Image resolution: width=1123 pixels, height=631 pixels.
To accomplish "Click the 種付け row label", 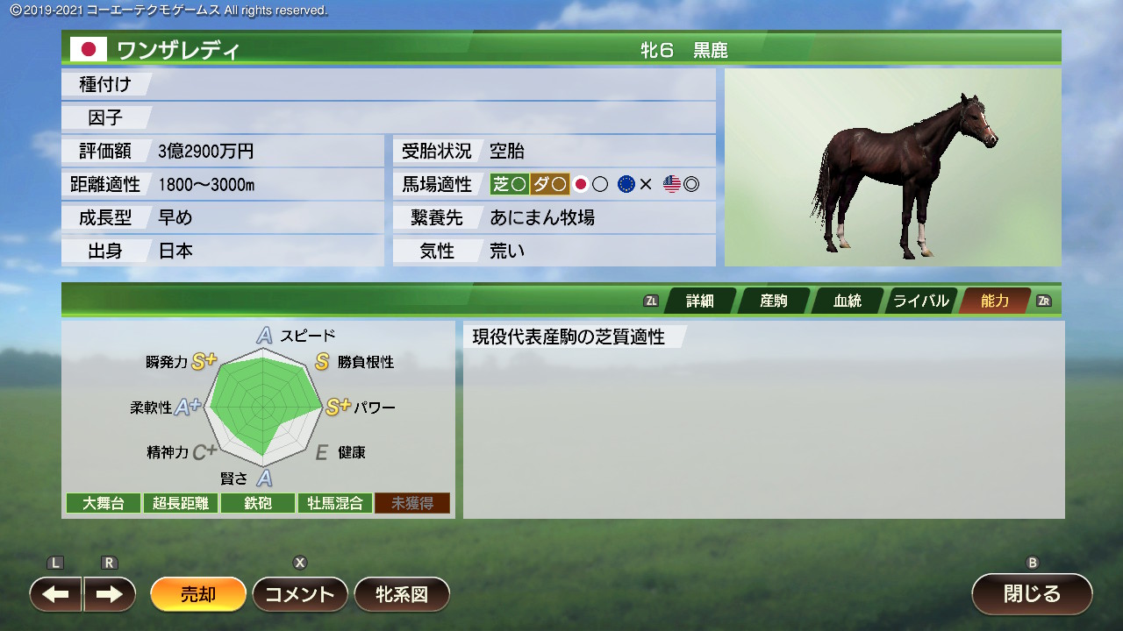I will [105, 84].
